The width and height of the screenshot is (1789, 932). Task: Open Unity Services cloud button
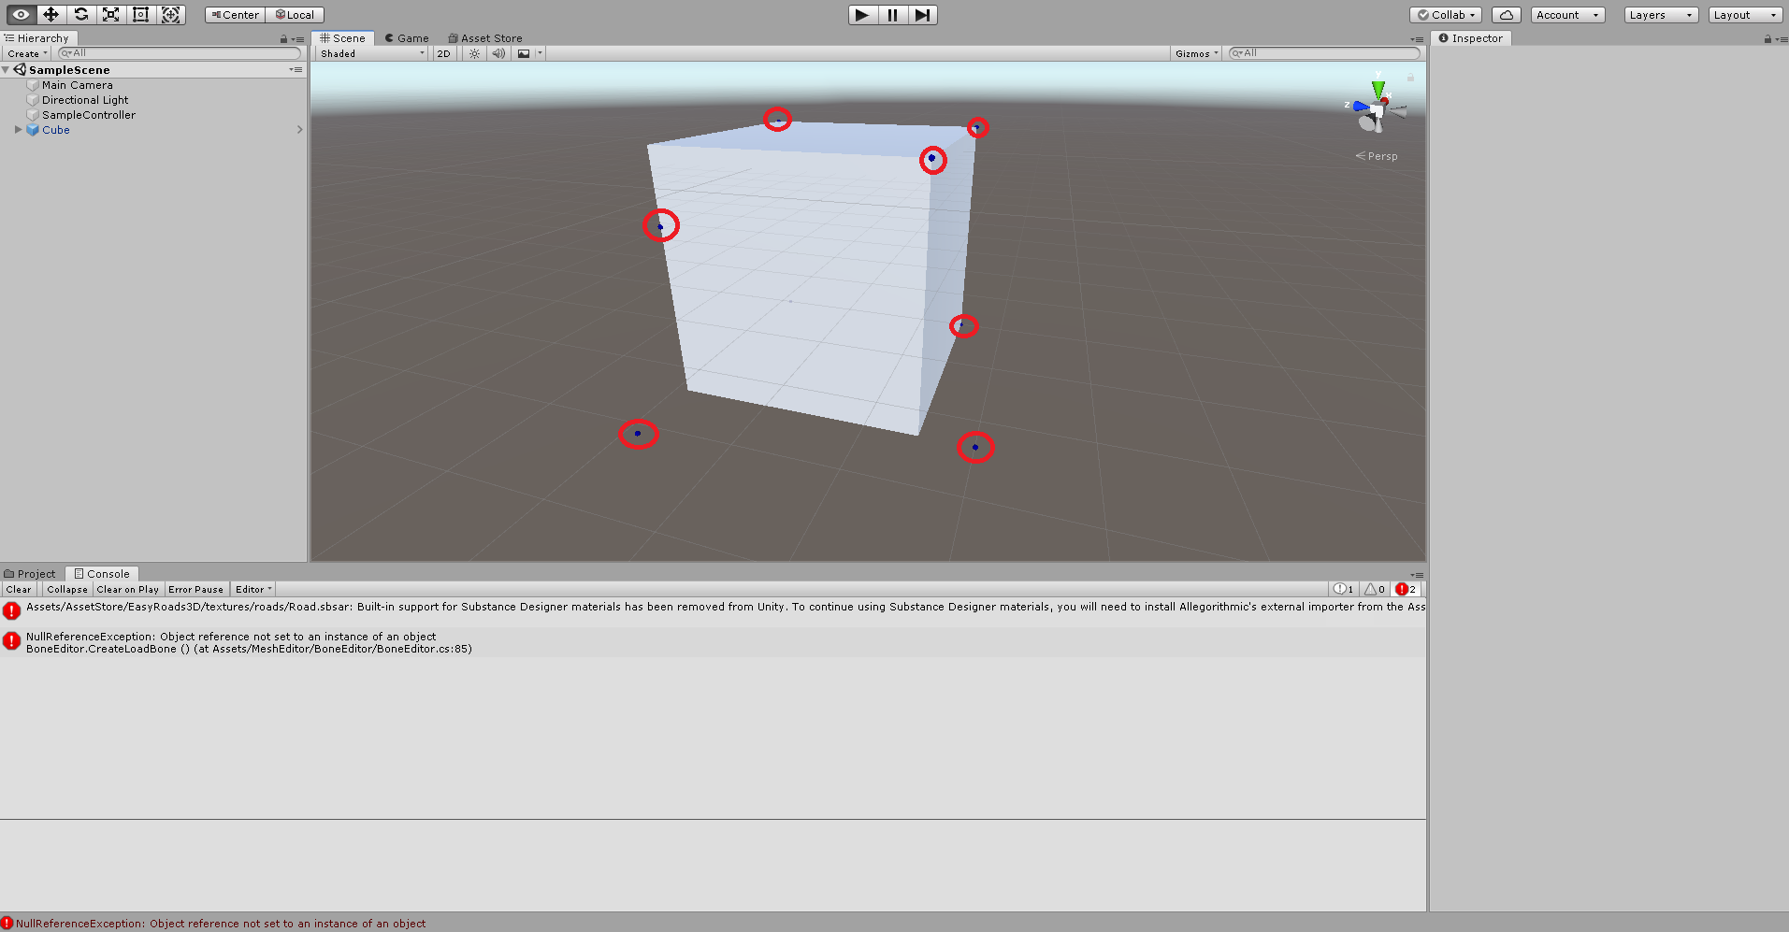[x=1507, y=15]
